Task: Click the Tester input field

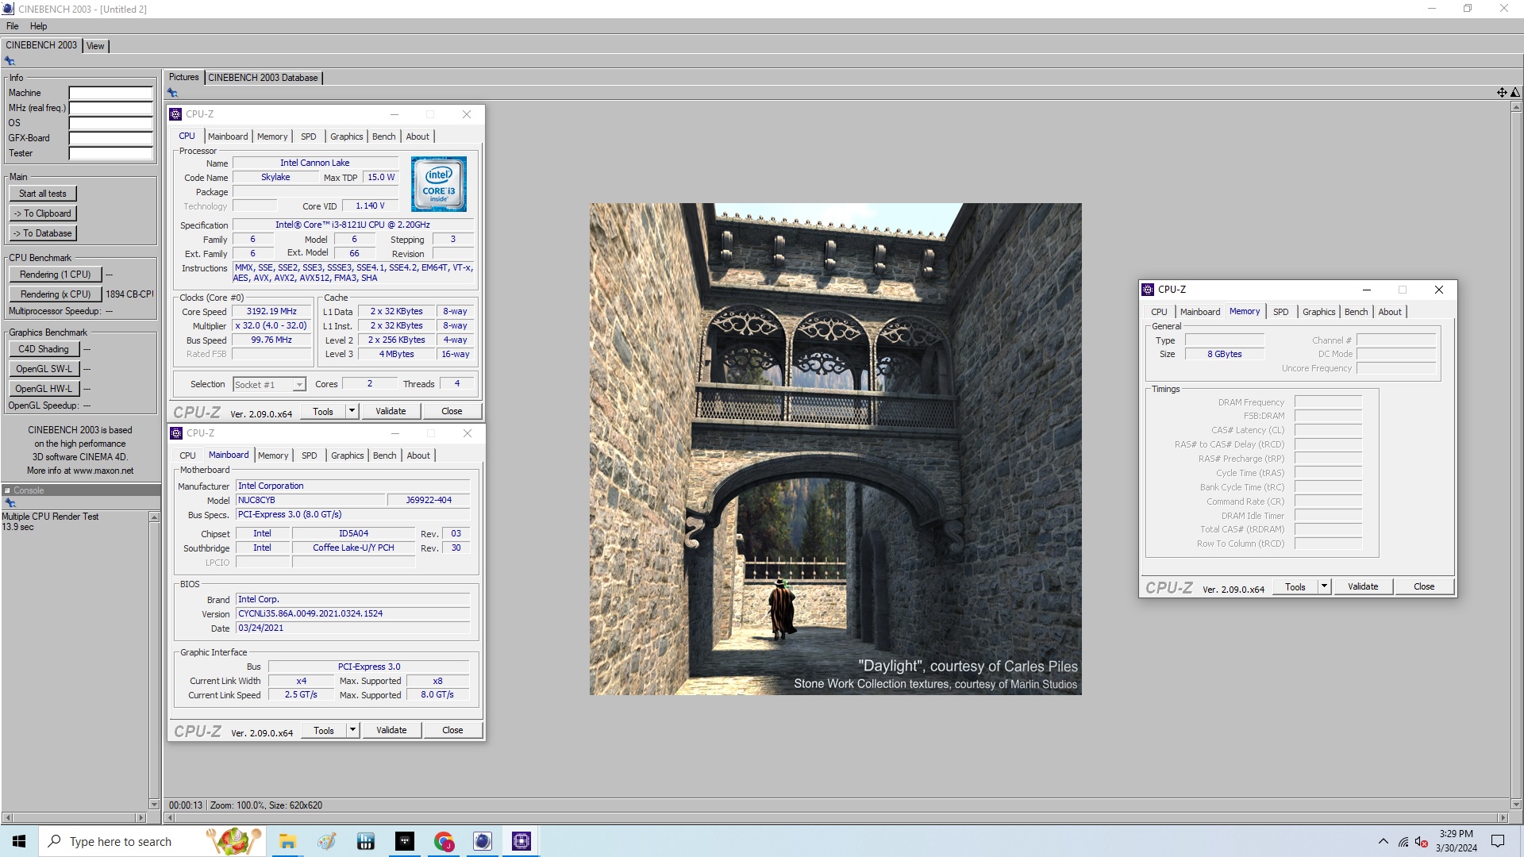Action: click(110, 153)
